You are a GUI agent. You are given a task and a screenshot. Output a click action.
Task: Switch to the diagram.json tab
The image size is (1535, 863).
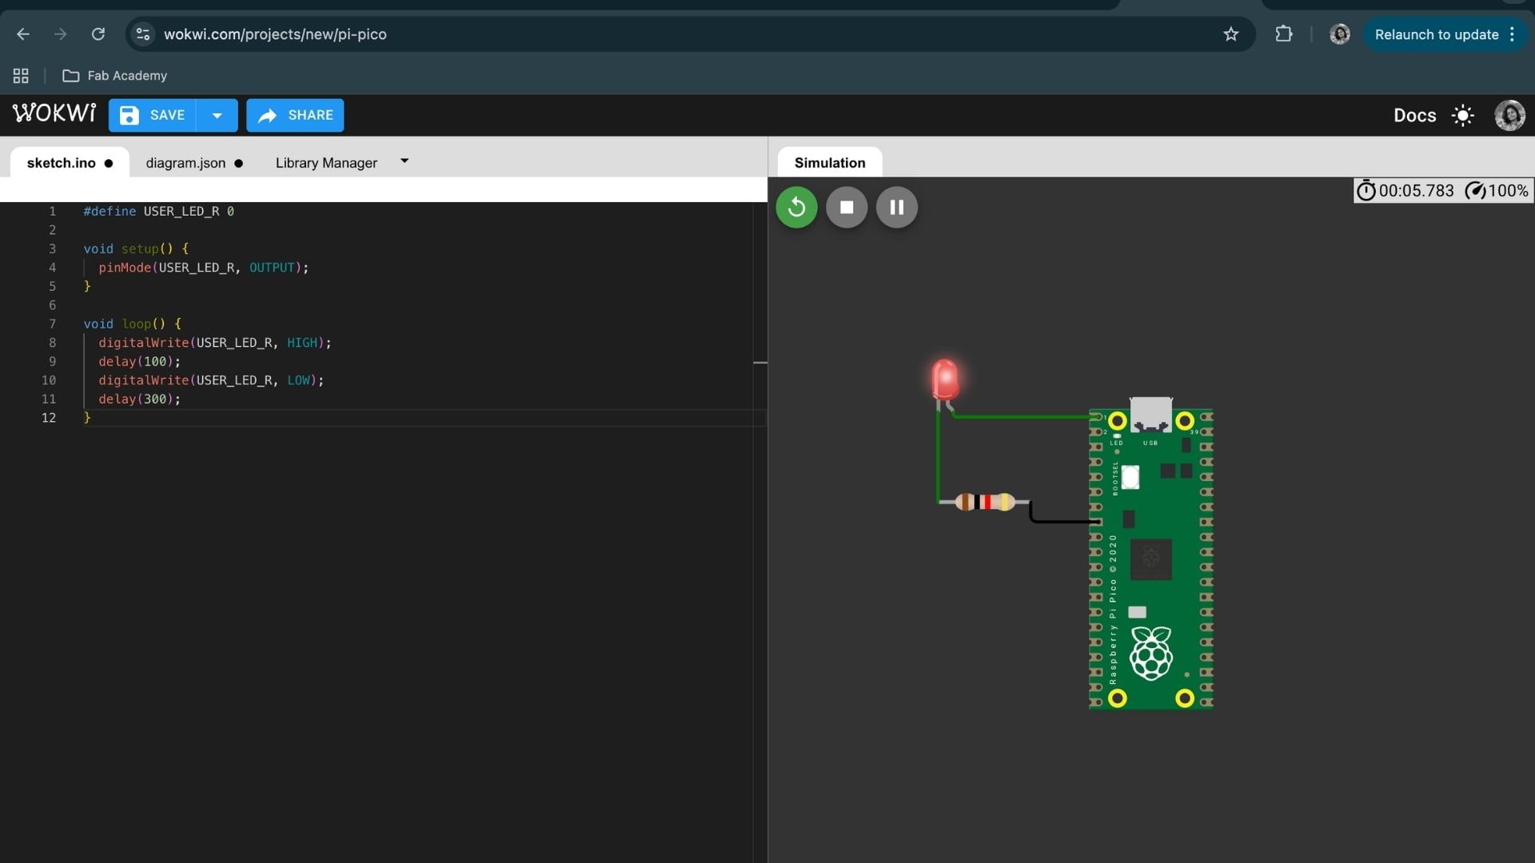185,163
